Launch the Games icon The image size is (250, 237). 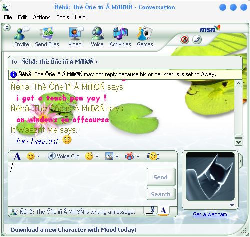[x=145, y=33]
